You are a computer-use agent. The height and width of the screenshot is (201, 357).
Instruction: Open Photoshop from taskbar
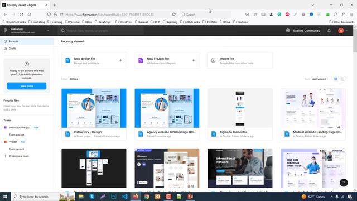[114, 197]
